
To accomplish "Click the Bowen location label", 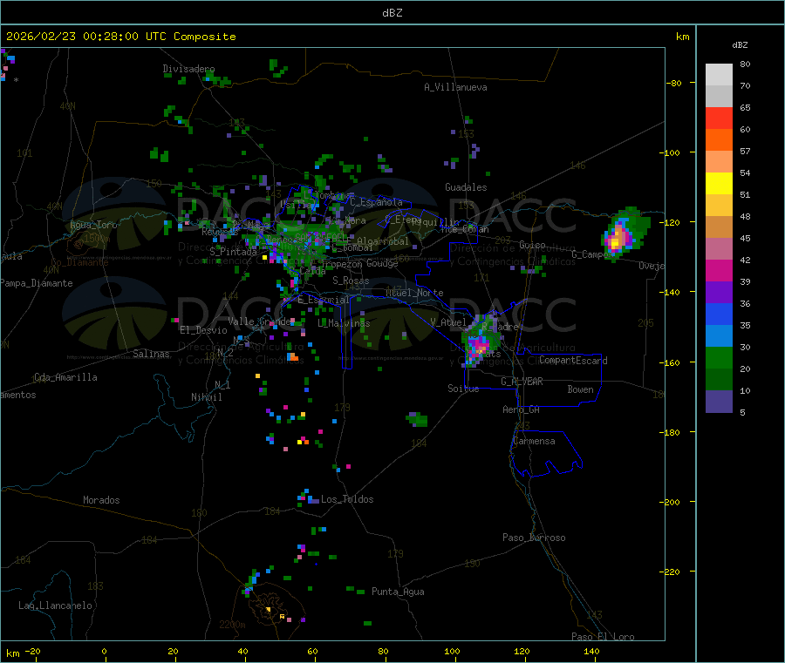I will tap(581, 389).
